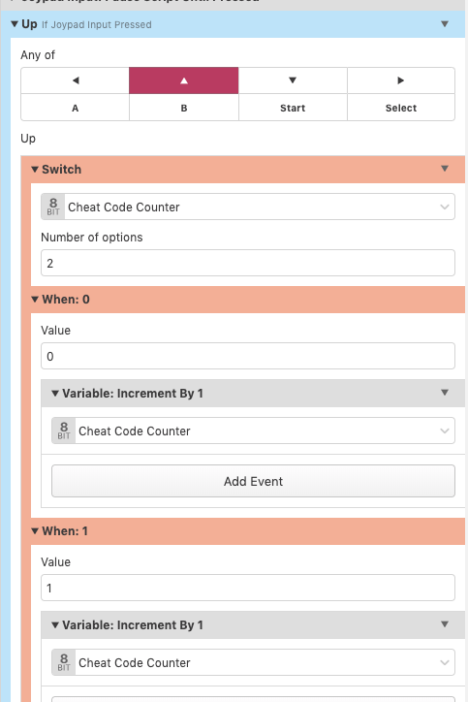Toggle the left arrow joypad button
468x702 pixels.
76,80
